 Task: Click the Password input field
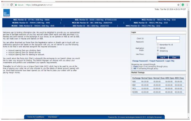(x=168, y=41)
